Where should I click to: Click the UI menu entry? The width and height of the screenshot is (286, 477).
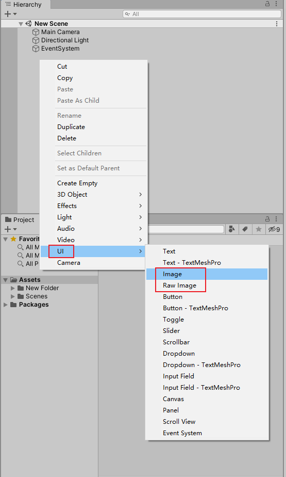[94, 251]
